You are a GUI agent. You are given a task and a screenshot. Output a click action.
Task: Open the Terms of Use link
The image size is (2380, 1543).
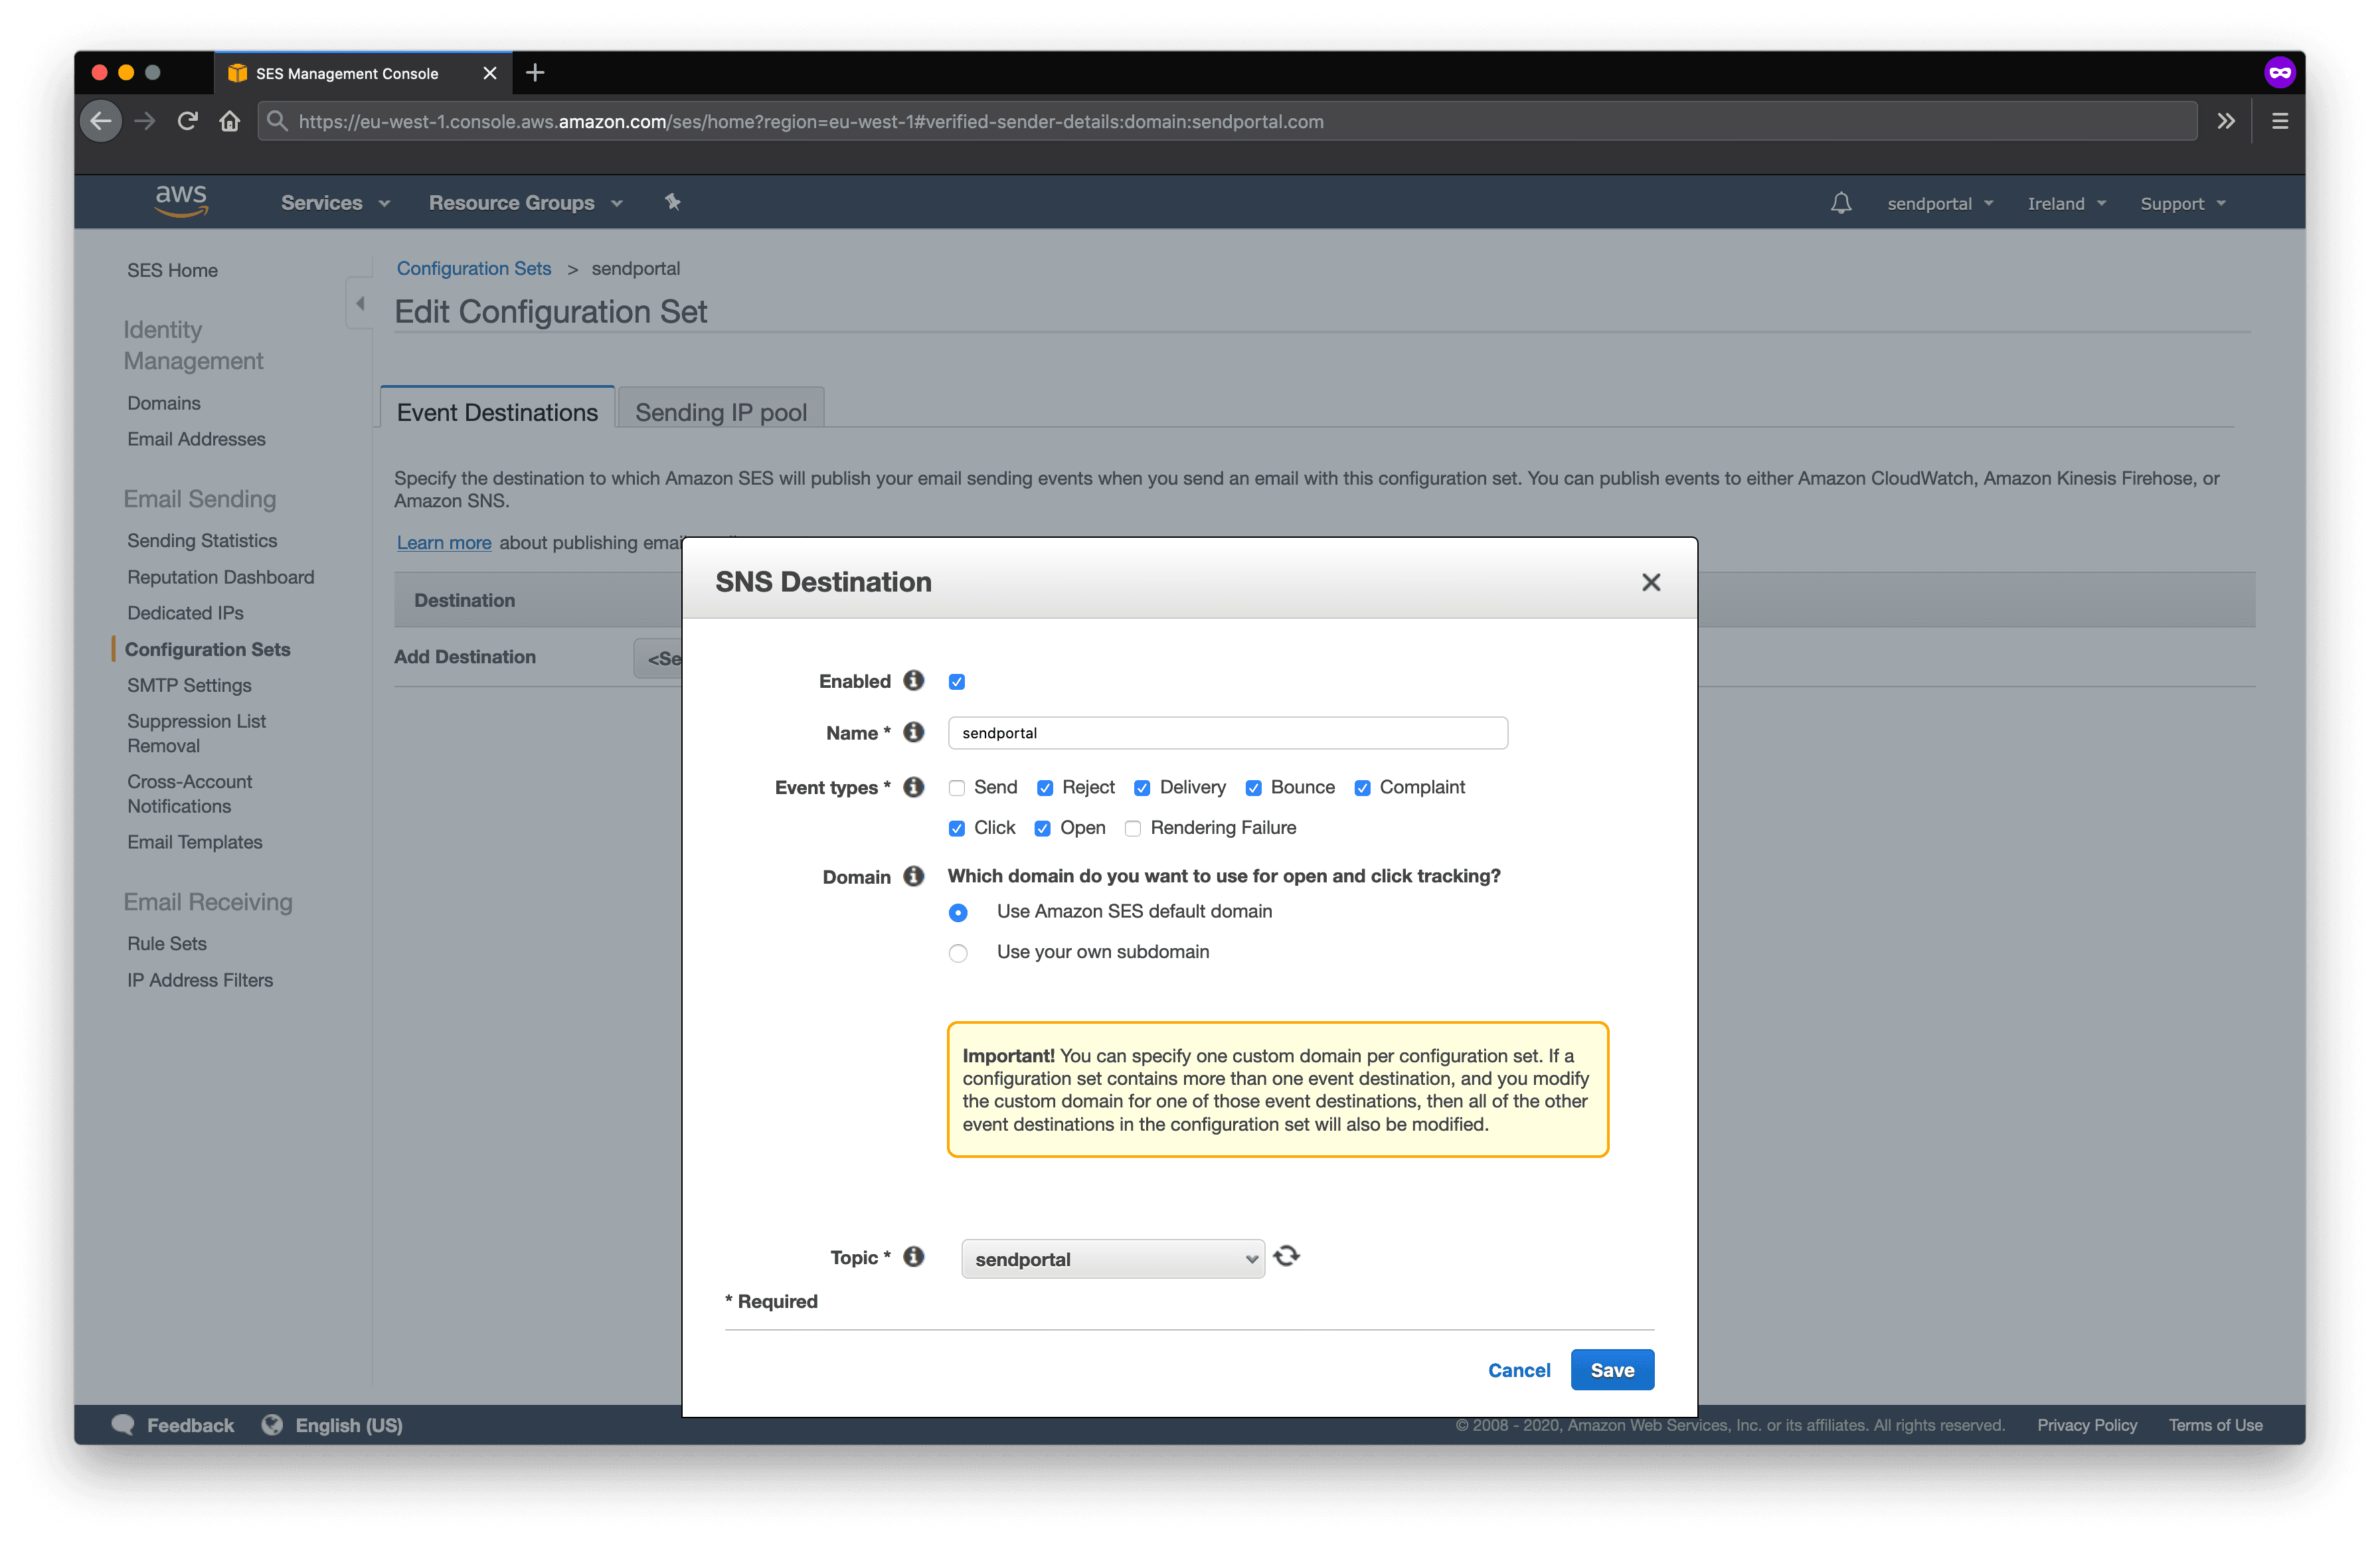pyautogui.click(x=2215, y=1425)
